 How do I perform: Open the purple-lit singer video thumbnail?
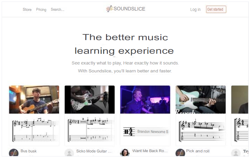145,99
